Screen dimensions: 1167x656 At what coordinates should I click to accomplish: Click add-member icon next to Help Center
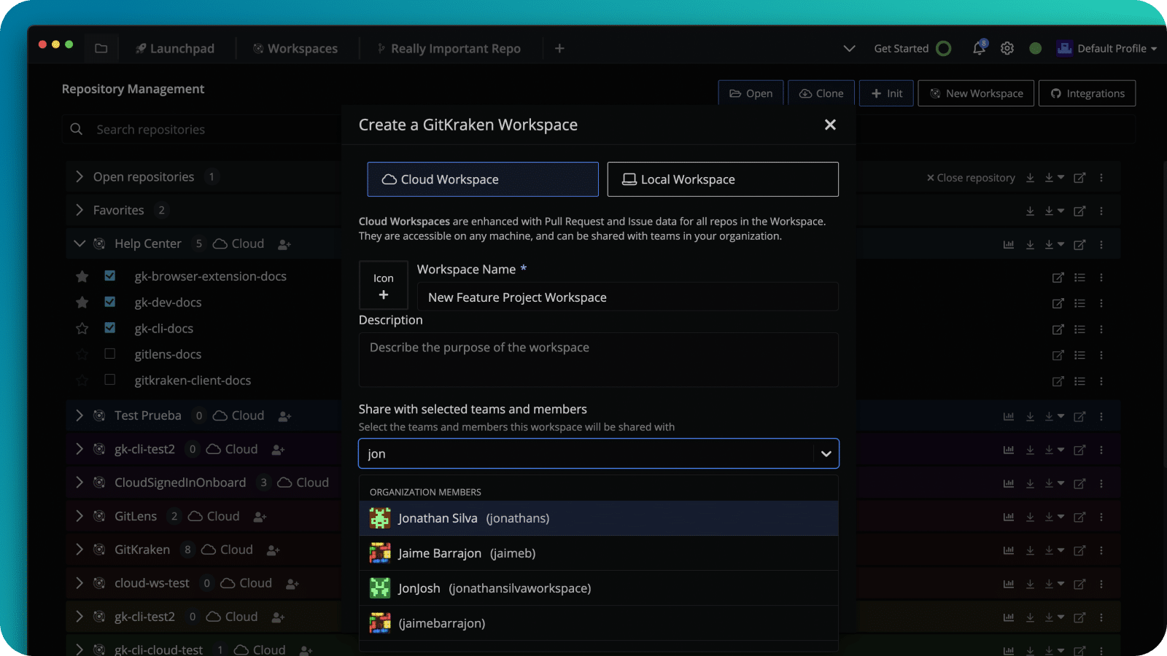pos(284,244)
